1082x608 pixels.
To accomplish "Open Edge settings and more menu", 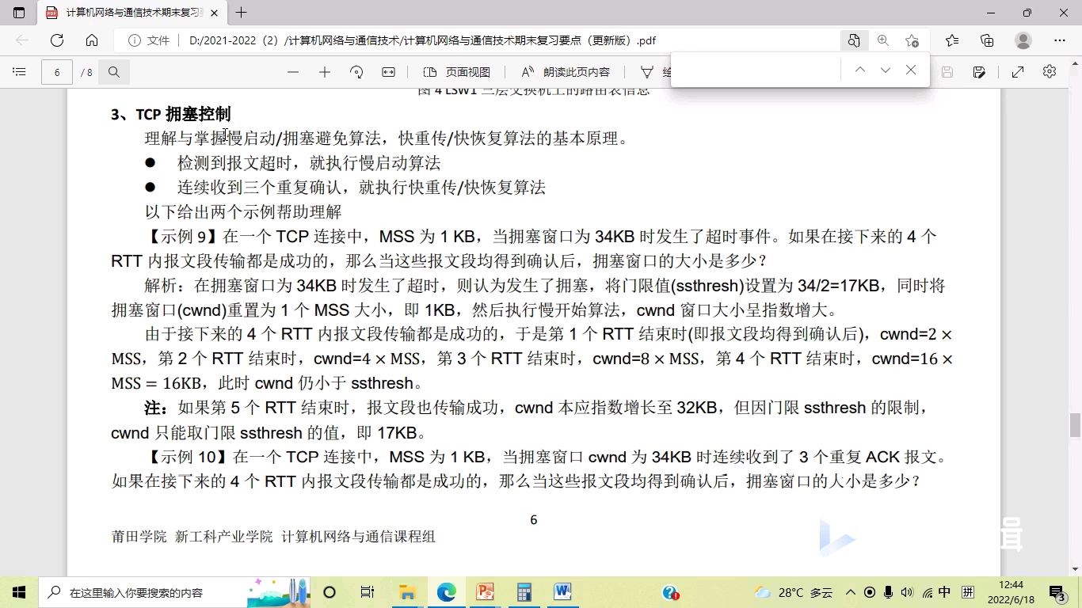I will (x=1060, y=40).
